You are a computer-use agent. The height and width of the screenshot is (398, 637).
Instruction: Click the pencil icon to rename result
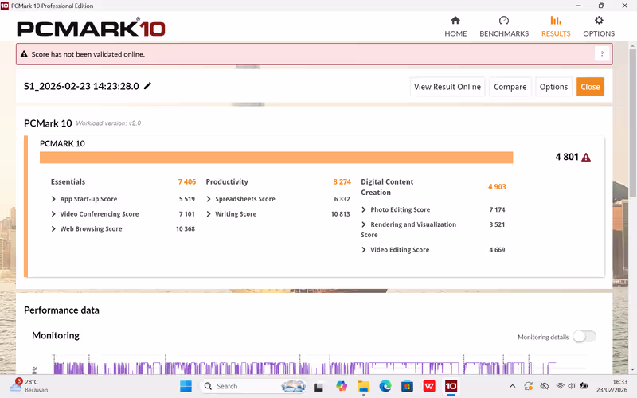tap(147, 86)
